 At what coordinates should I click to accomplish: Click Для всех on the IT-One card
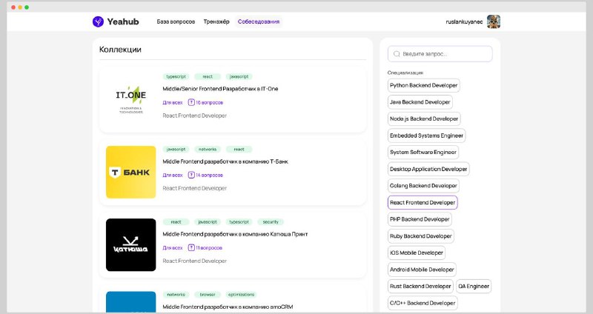[173, 102]
